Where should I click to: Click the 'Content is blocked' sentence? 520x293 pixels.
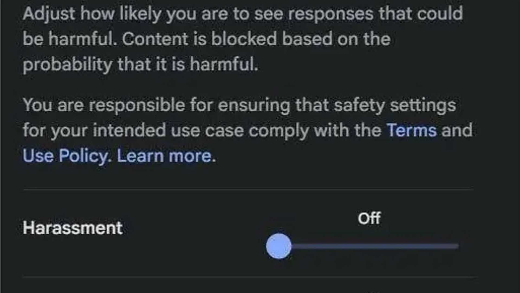[x=256, y=39]
